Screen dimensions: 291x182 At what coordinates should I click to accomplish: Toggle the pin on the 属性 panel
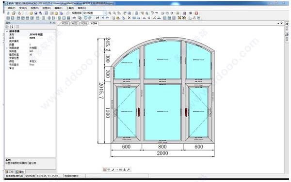pos(50,23)
